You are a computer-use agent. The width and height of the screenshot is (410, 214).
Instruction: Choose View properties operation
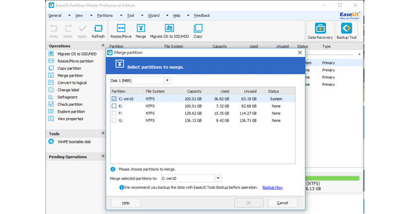coord(70,119)
